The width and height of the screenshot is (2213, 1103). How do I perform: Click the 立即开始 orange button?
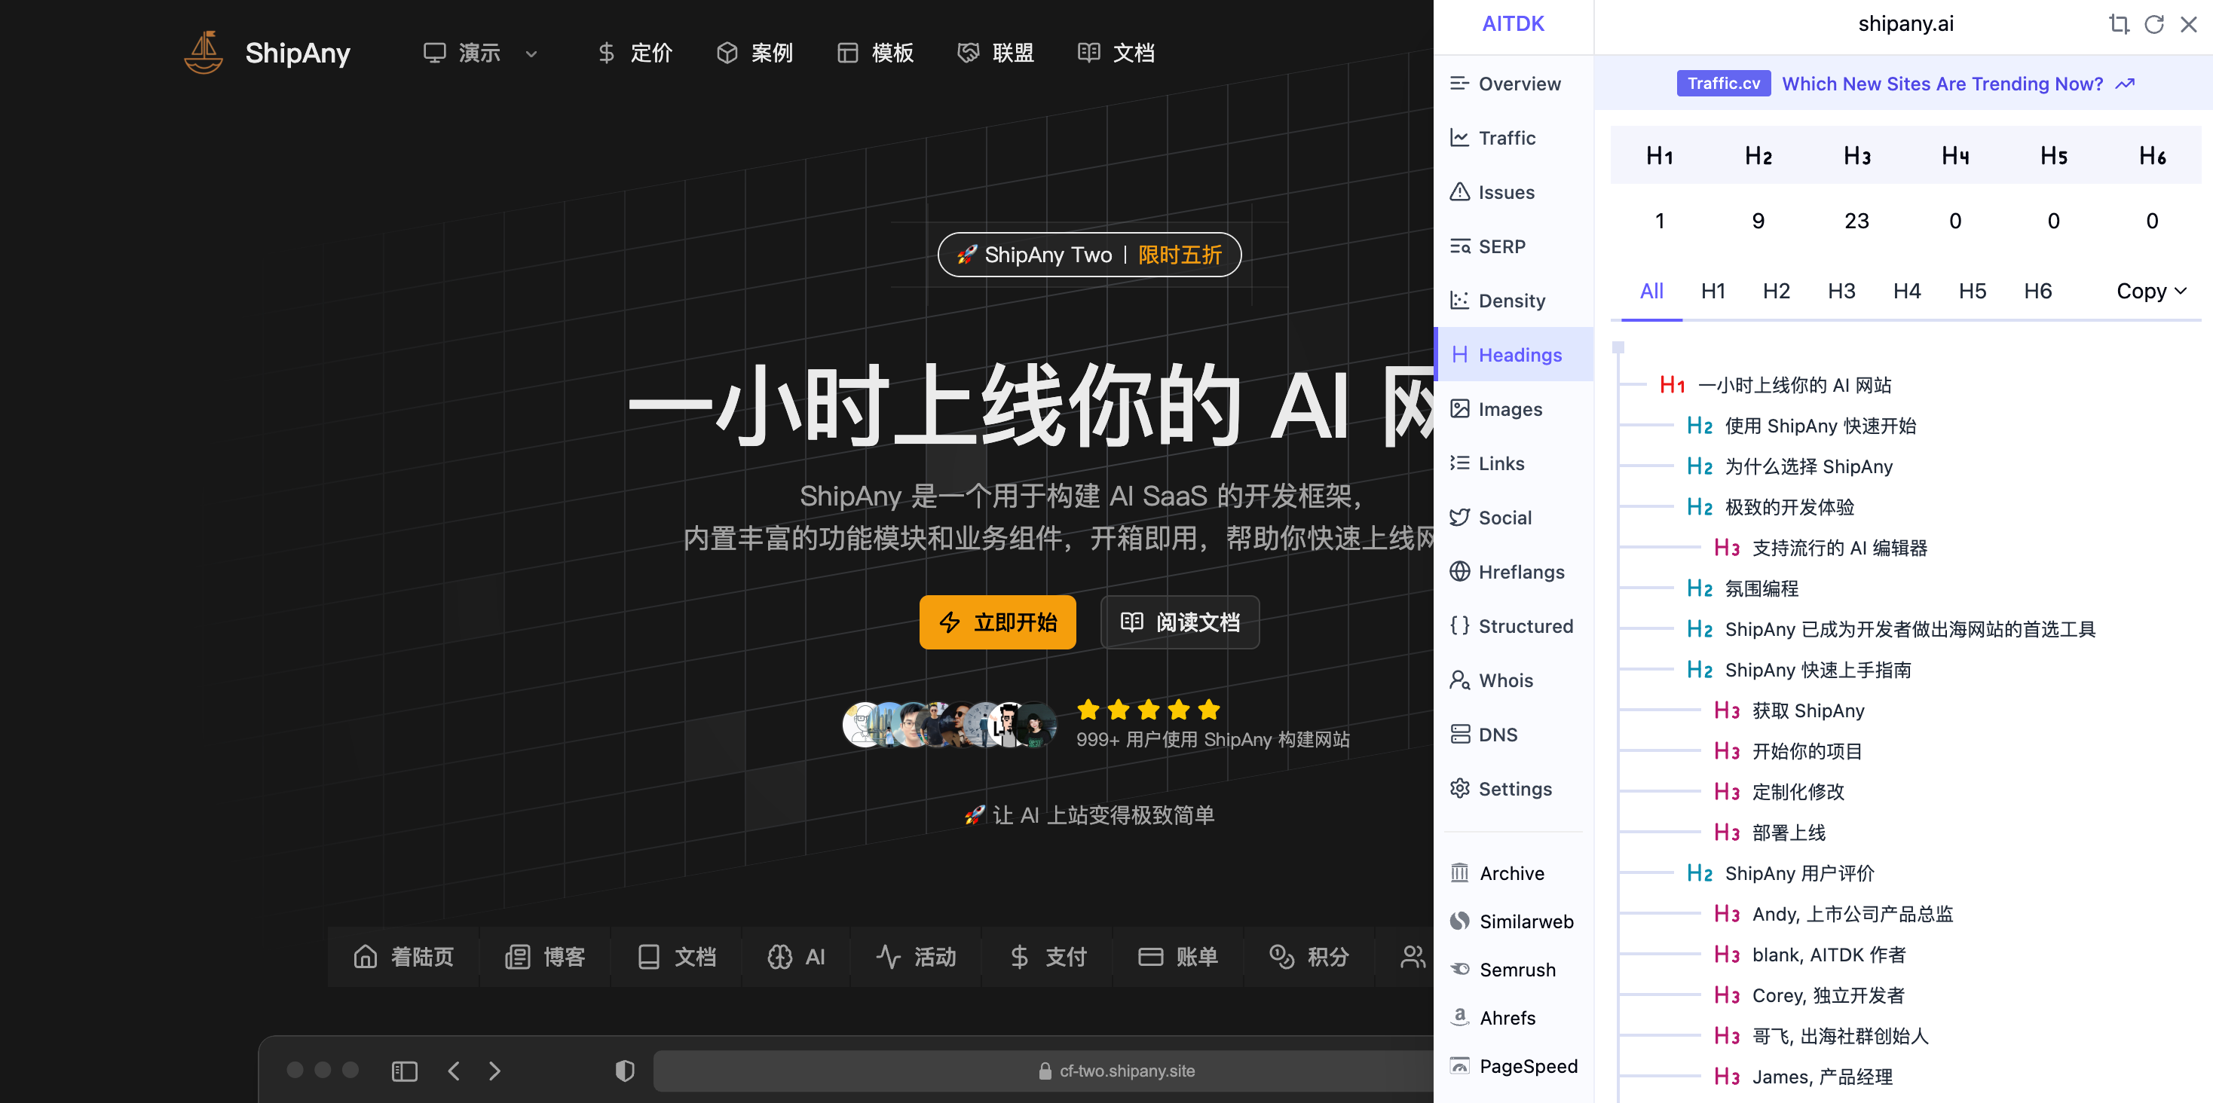(996, 622)
